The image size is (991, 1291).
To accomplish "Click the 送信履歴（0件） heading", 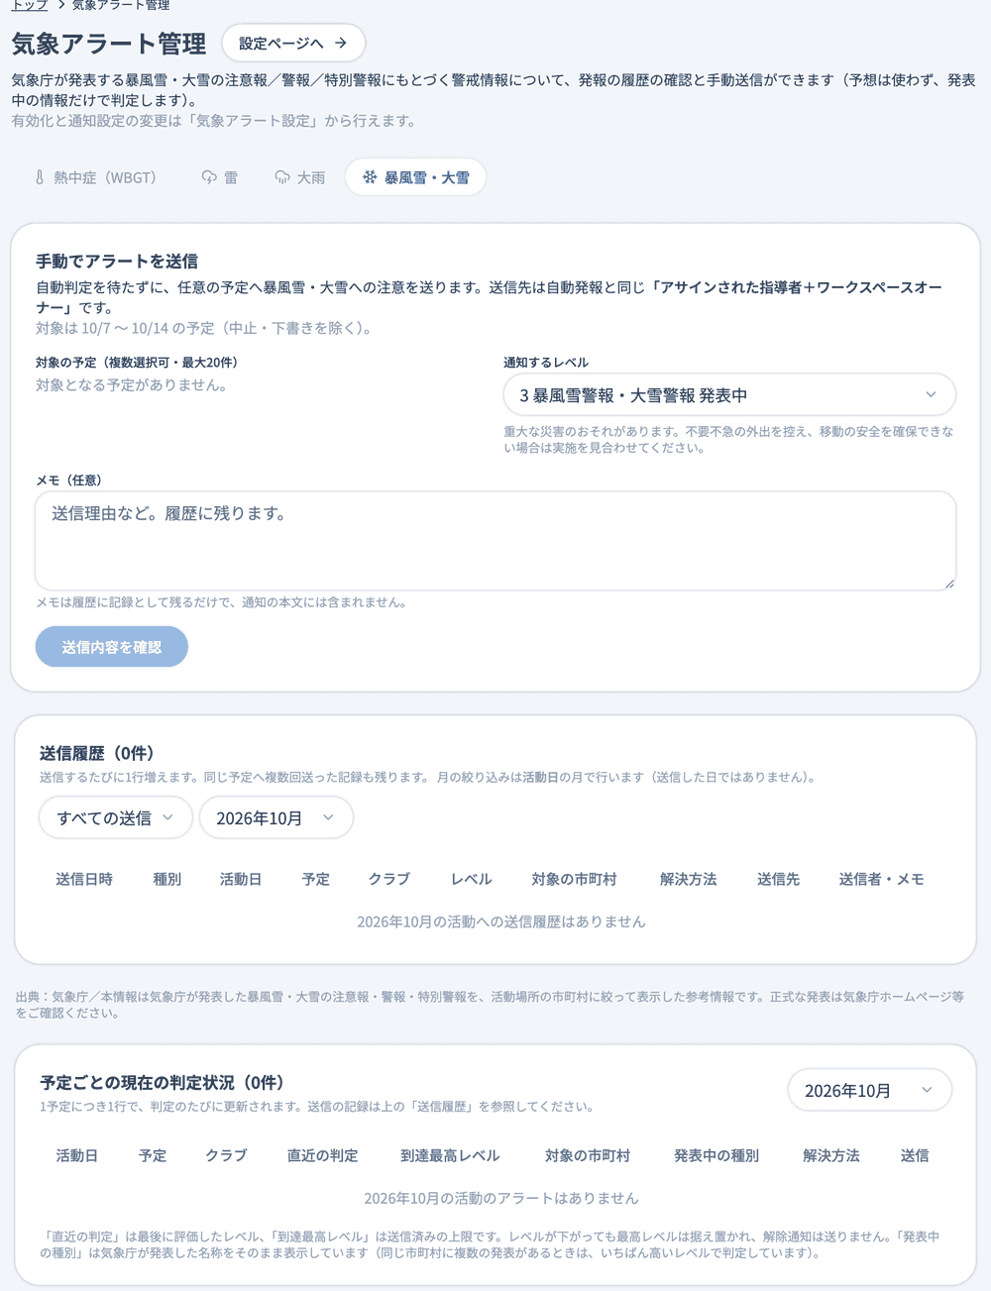I will tap(96, 753).
